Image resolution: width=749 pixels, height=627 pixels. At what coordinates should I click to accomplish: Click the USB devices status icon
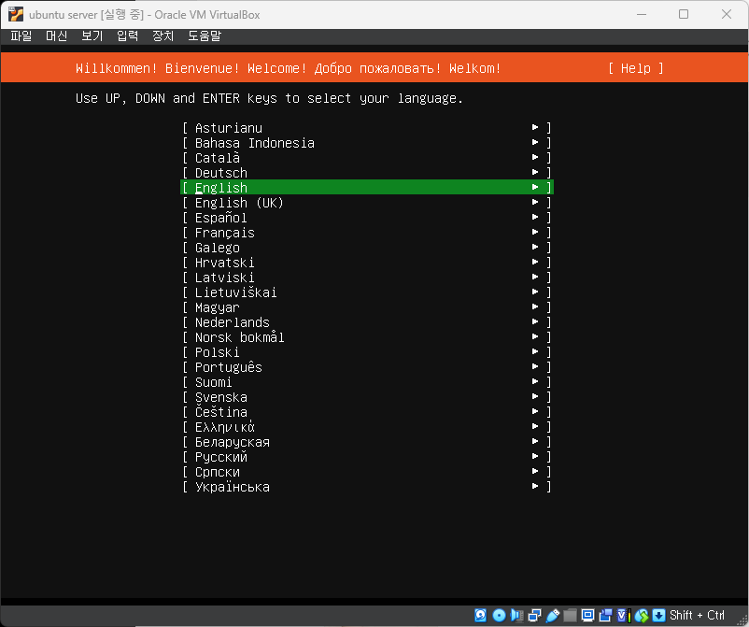click(553, 615)
